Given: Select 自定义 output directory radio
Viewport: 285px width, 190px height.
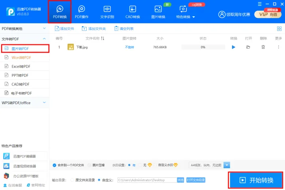Looking at the screenshot, I should coord(99,180).
